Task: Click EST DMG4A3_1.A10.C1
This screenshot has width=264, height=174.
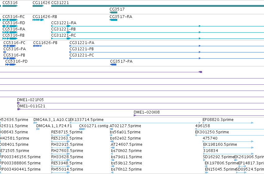Action: click(x=52, y=120)
